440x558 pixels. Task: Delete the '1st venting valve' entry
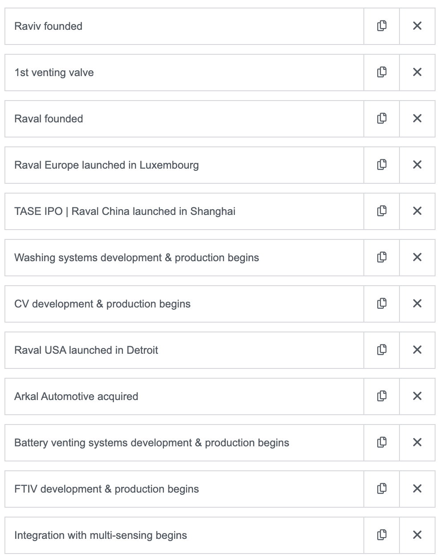click(x=417, y=72)
